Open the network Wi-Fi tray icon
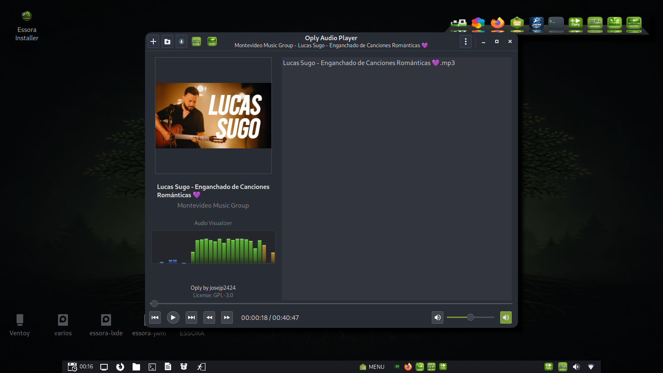This screenshot has height=373, width=663. pyautogui.click(x=591, y=367)
